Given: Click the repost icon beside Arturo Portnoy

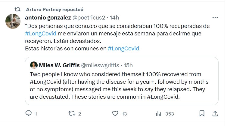Looking at the screenshot, I should tap(18, 9).
